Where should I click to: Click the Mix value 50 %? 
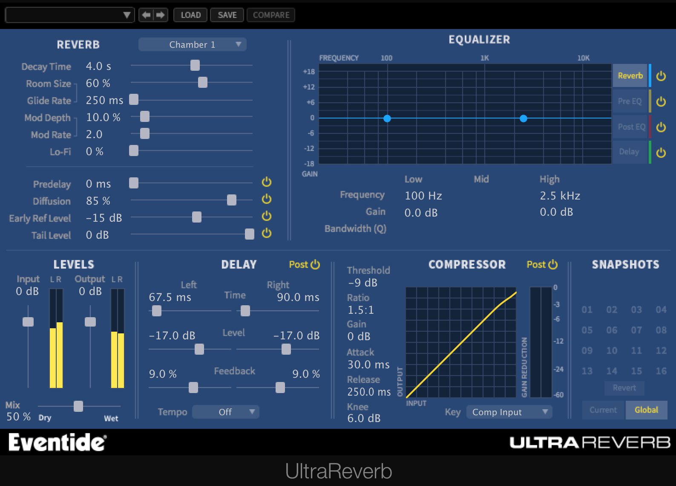pos(19,417)
